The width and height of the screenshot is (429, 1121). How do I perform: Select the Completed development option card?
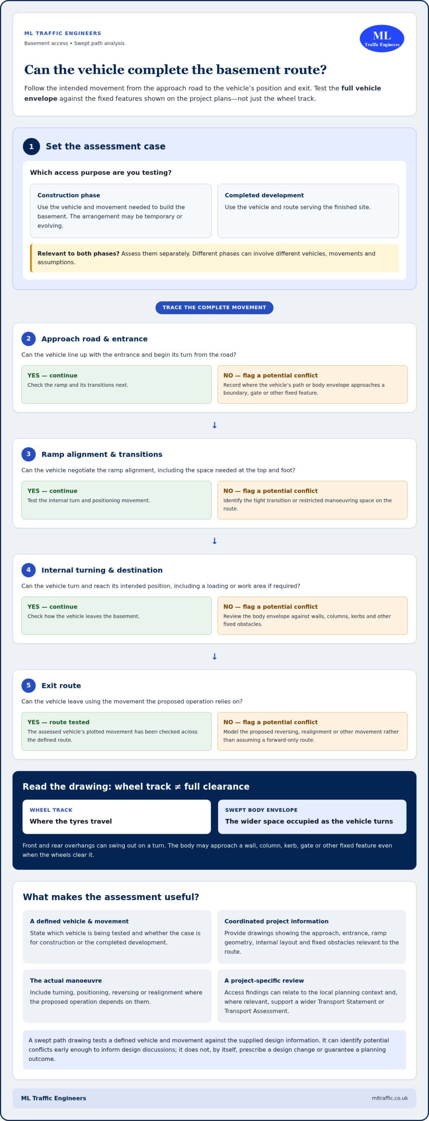click(x=308, y=211)
